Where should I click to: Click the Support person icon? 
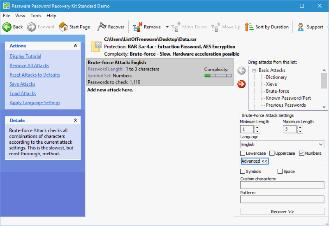pos(301,27)
